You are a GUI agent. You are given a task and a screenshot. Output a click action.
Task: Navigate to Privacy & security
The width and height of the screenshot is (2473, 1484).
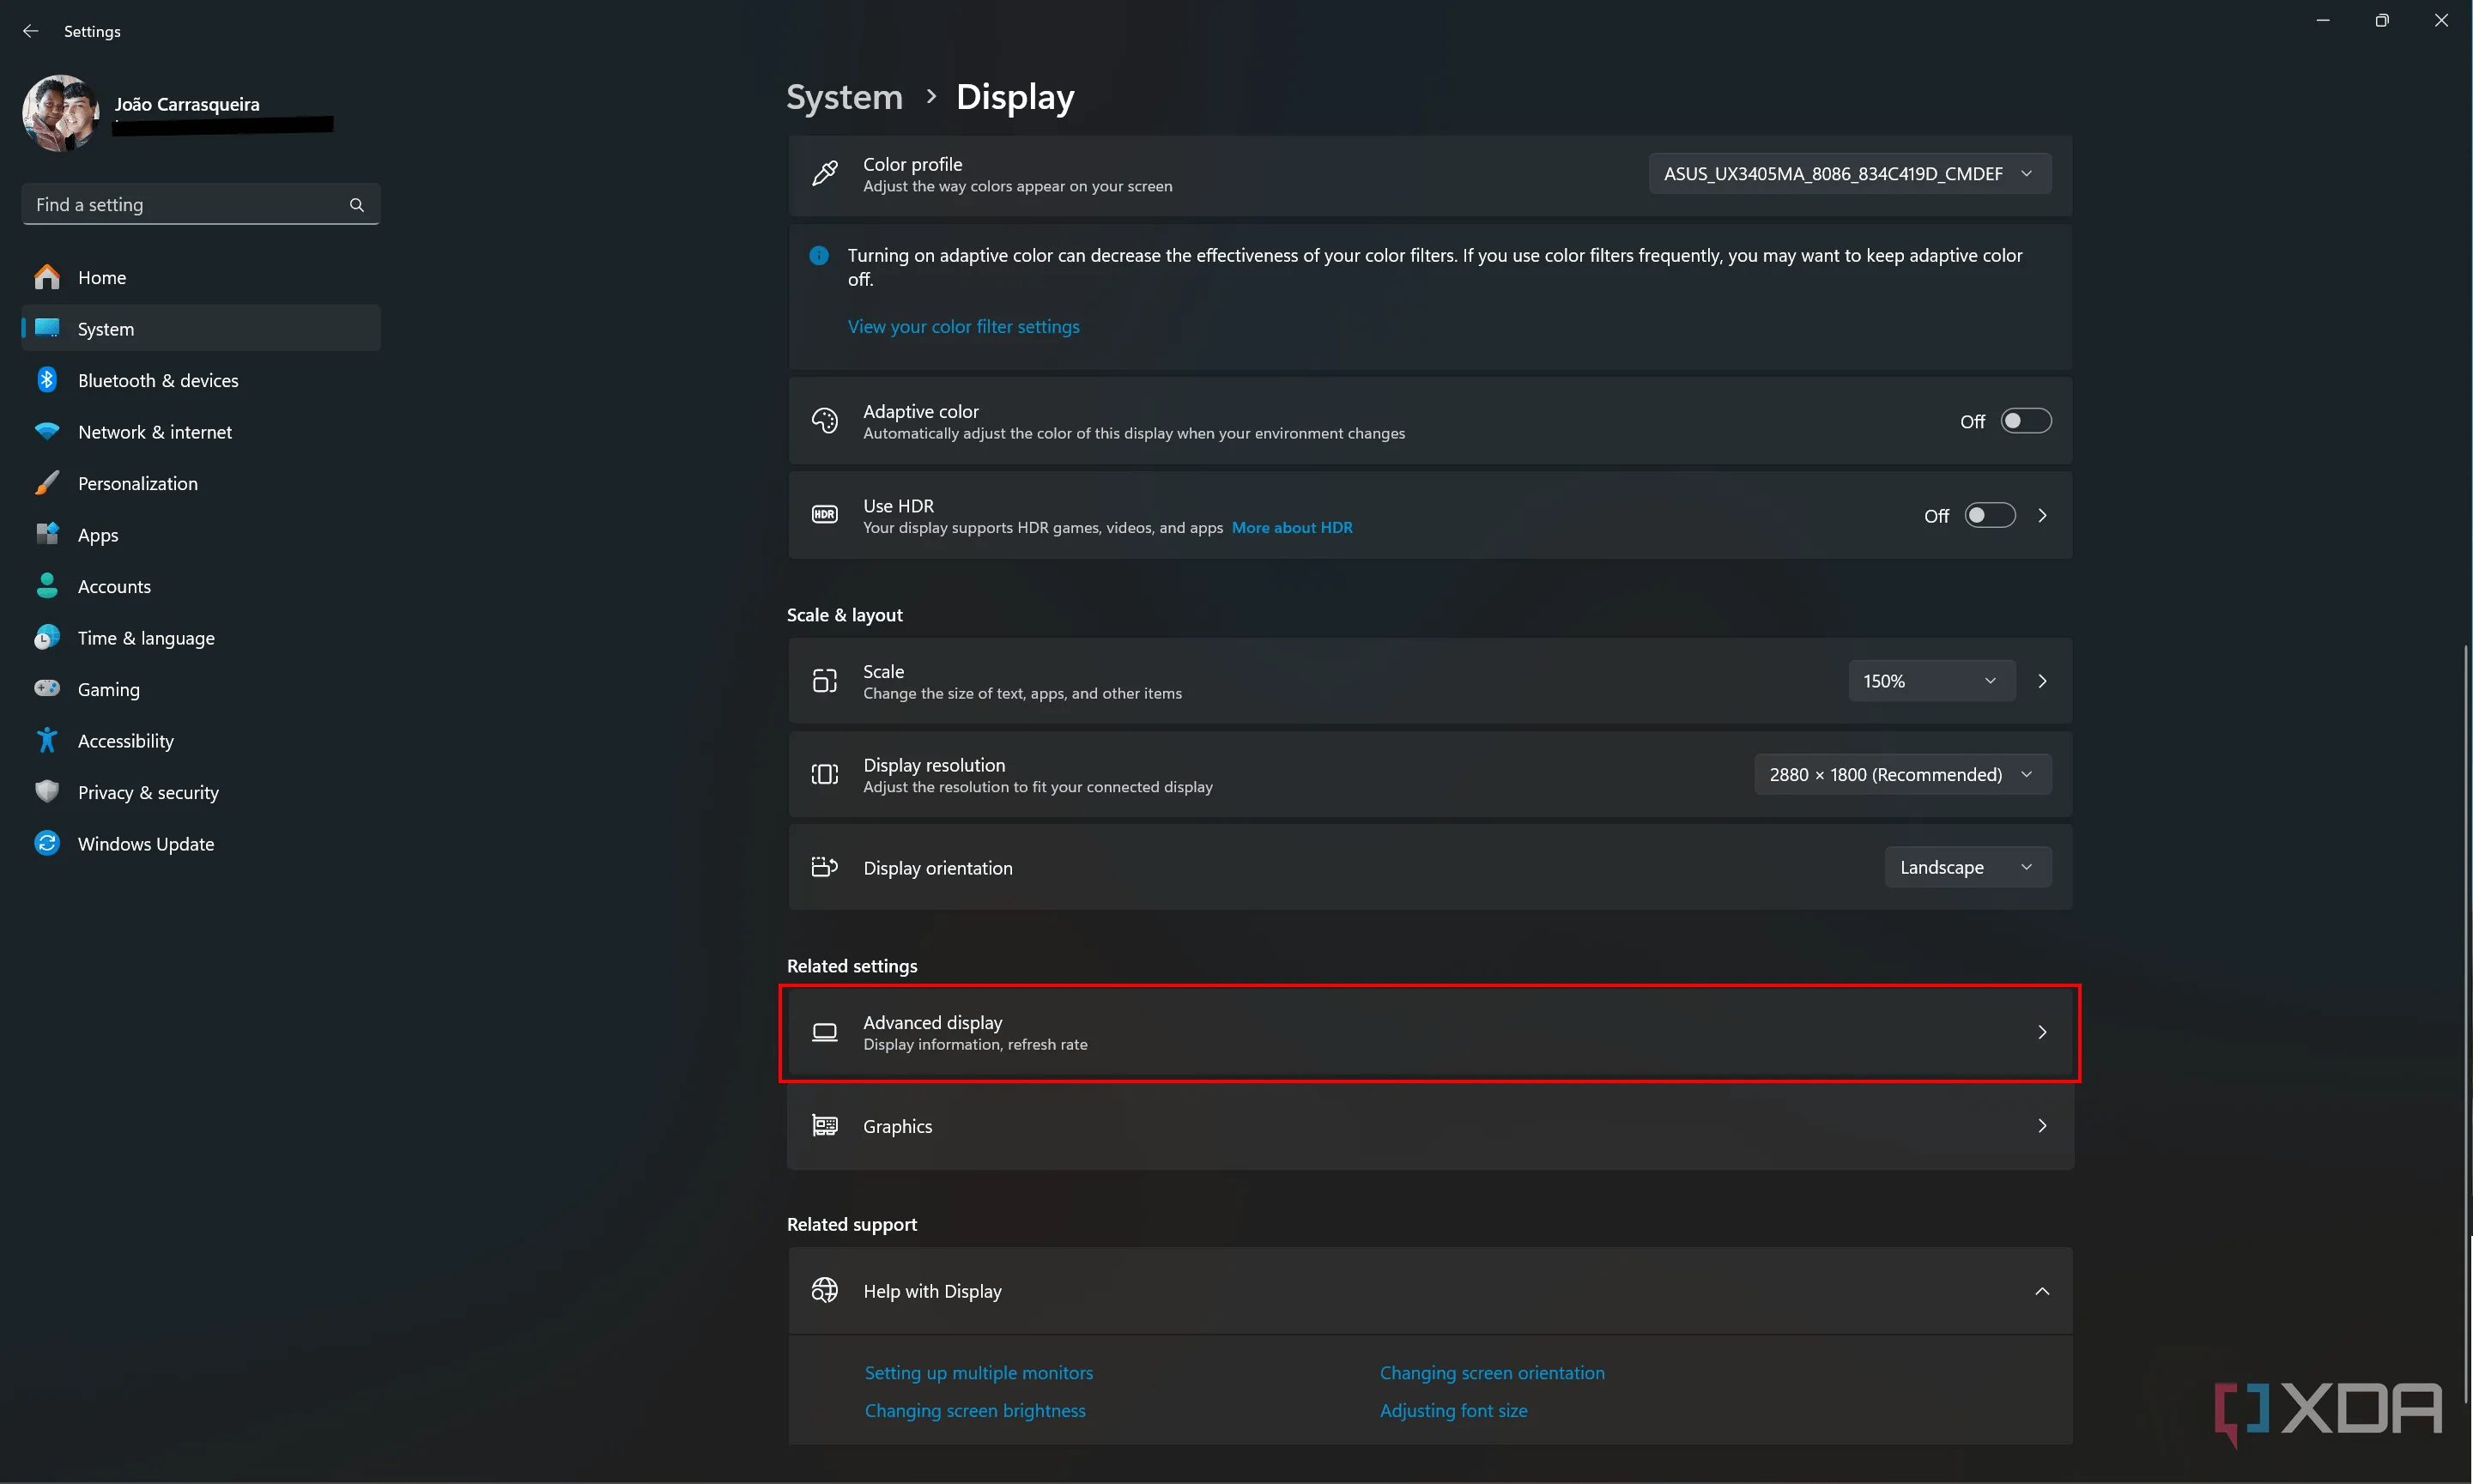148,792
